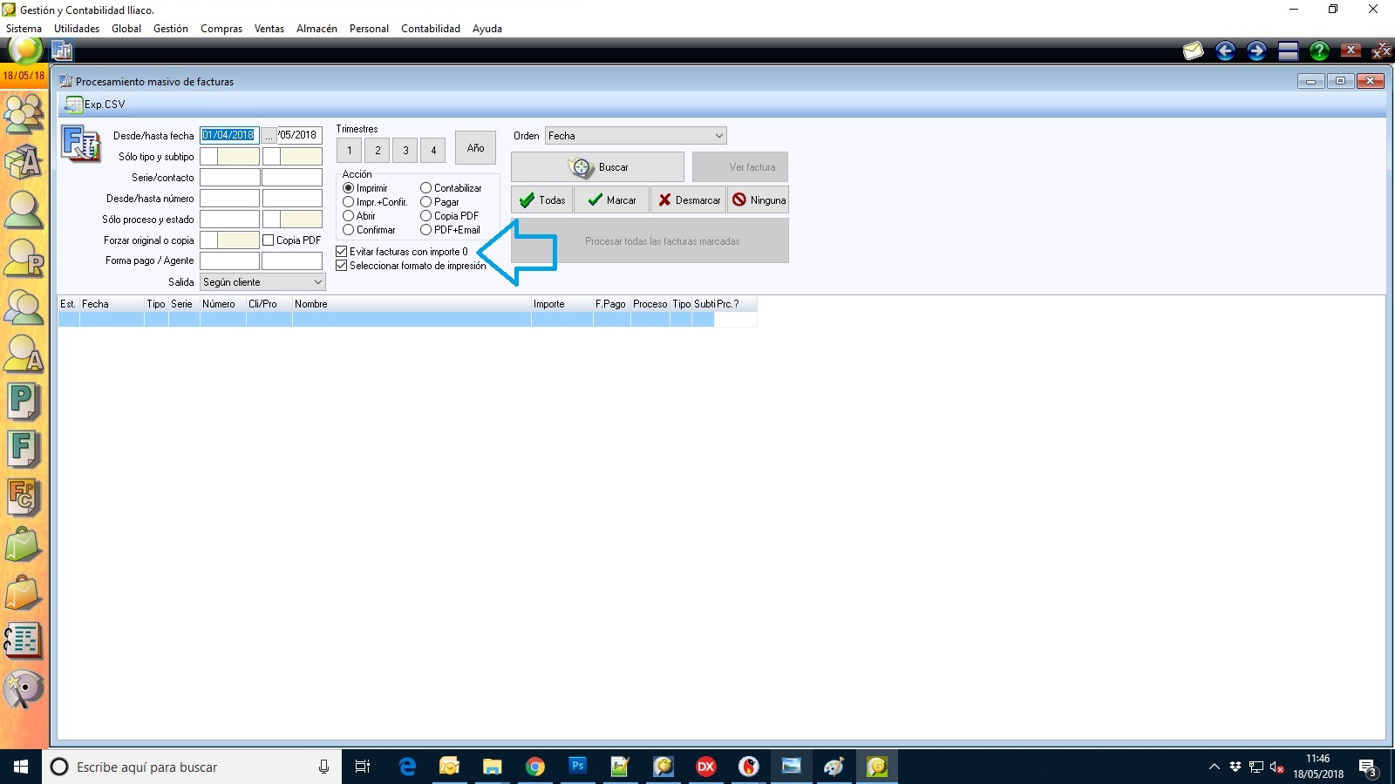Sort by the Nombre column header
The height and width of the screenshot is (784, 1395).
[412, 304]
